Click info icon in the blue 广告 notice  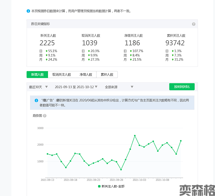(36, 100)
